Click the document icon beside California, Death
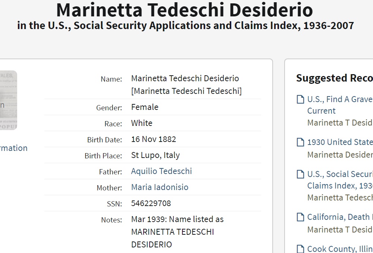The width and height of the screenshot is (373, 253). [x=300, y=217]
